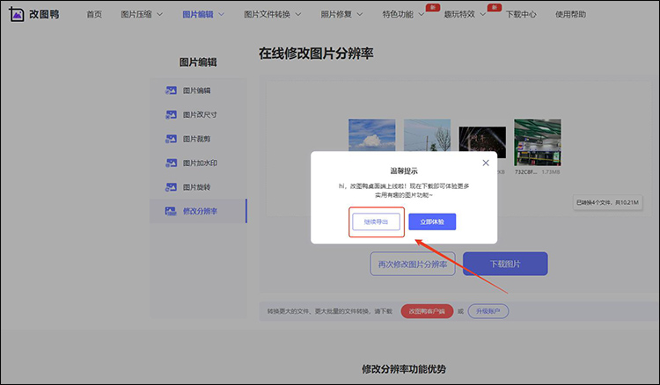The width and height of the screenshot is (660, 385).
Task: Close the 温馨提示 dialog
Action: pyautogui.click(x=486, y=163)
